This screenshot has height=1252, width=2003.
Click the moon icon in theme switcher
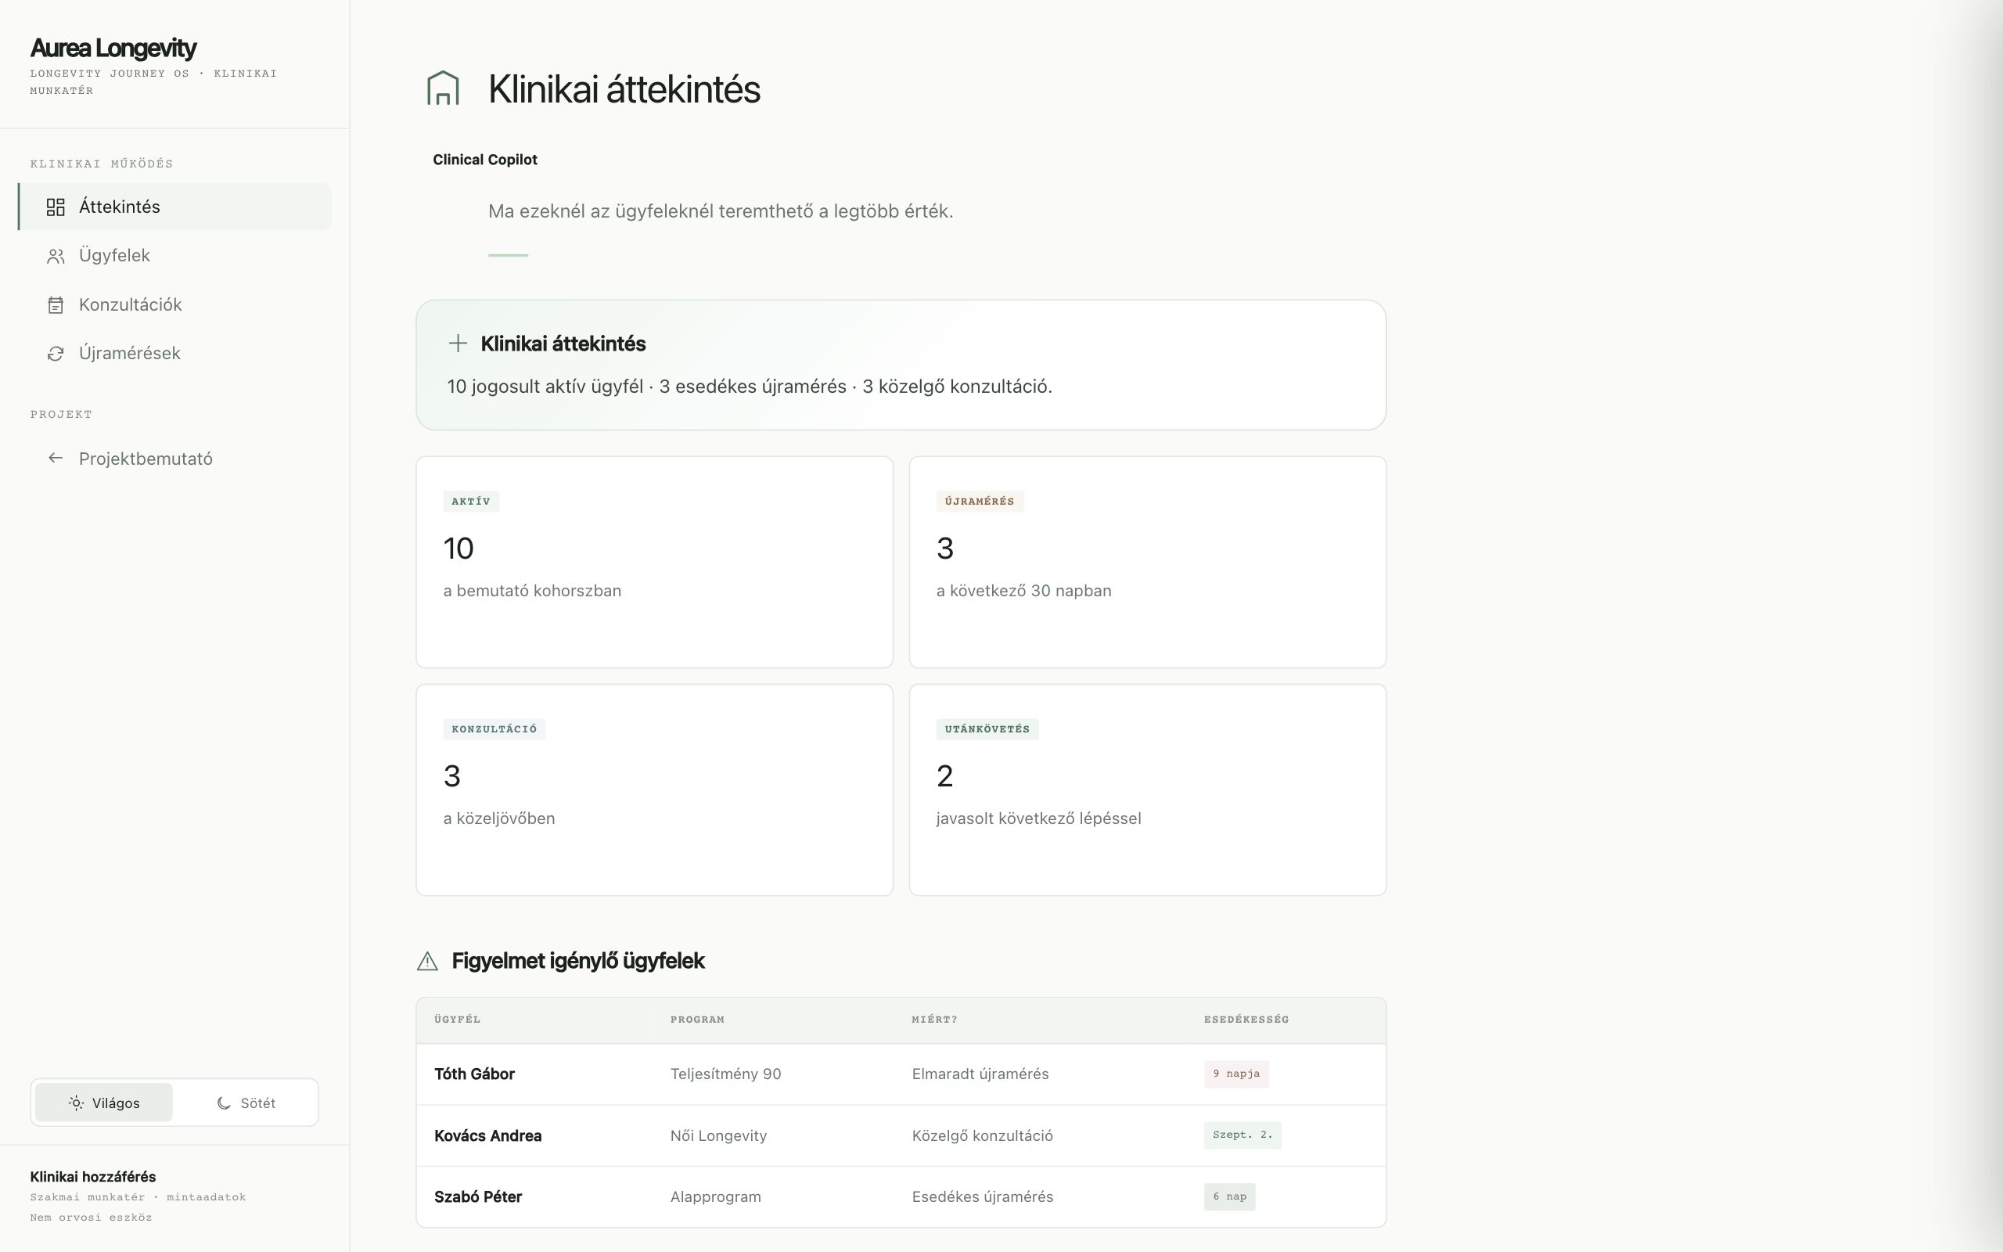click(224, 1103)
